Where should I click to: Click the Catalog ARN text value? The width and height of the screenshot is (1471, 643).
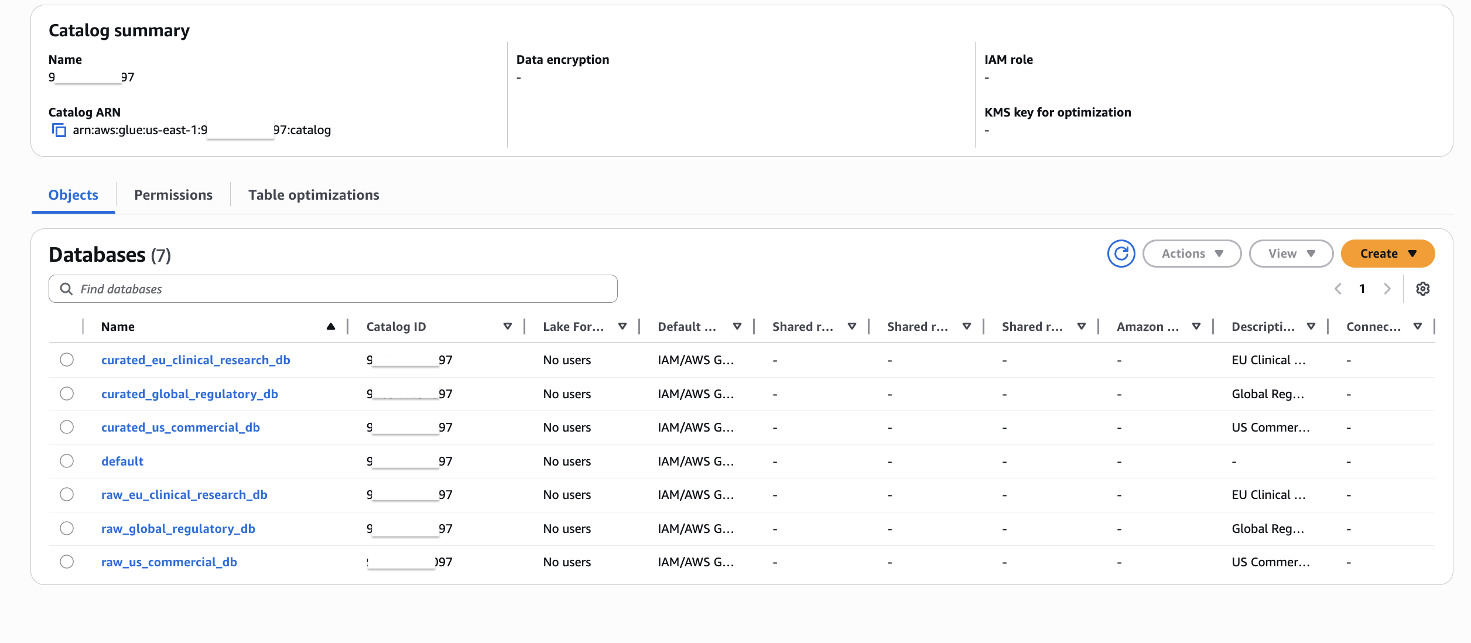click(x=201, y=130)
